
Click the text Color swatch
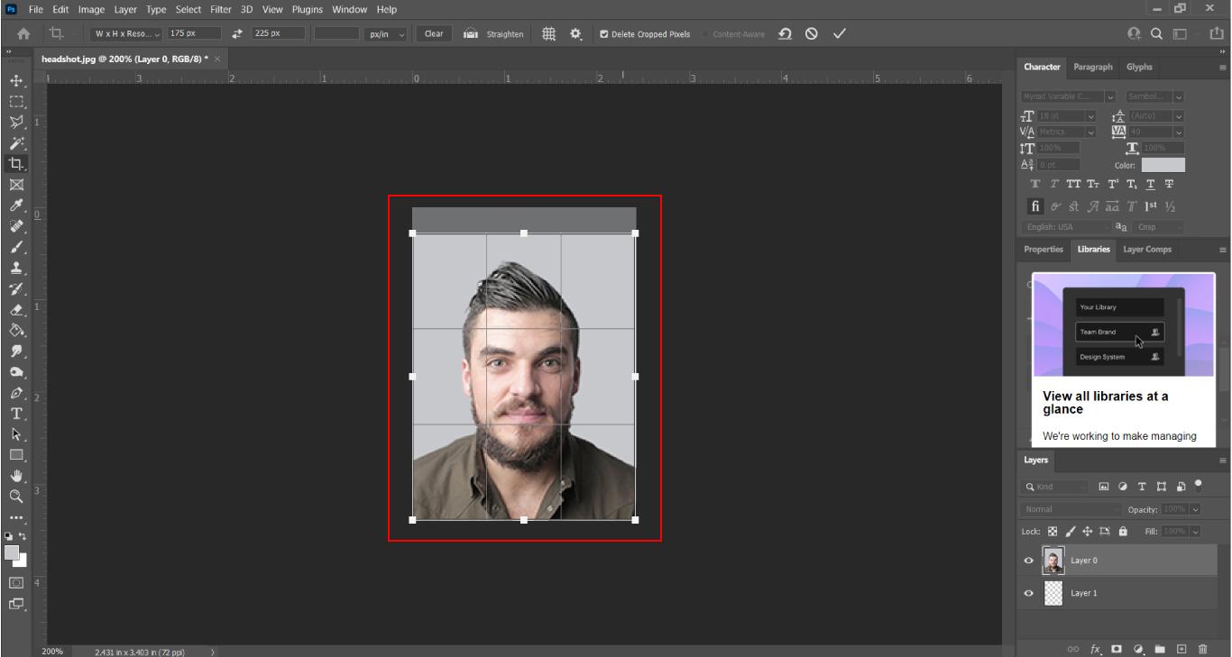[x=1163, y=165]
